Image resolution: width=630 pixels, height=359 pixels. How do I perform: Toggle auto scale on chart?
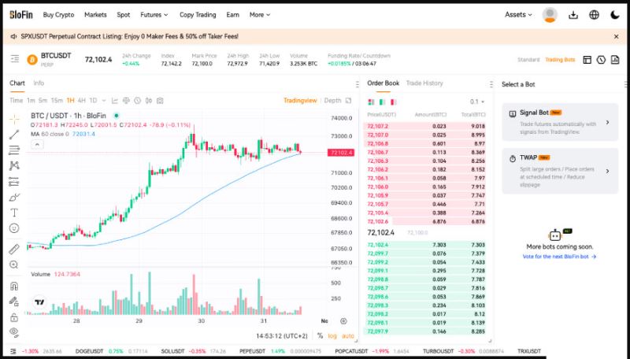[348, 335]
